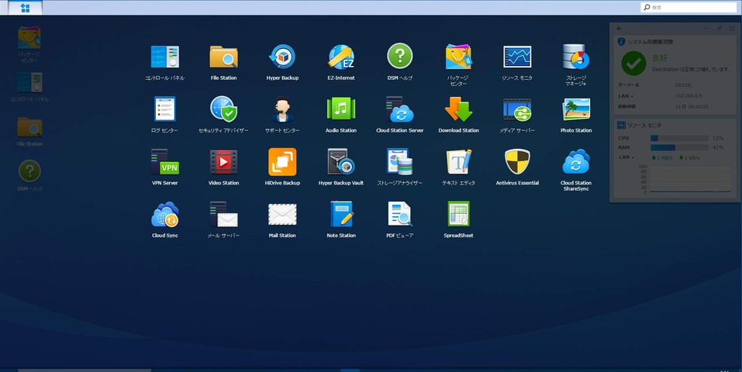Launch Storage Analyzer app
Image resolution: width=742 pixels, height=372 pixels.
(x=400, y=162)
